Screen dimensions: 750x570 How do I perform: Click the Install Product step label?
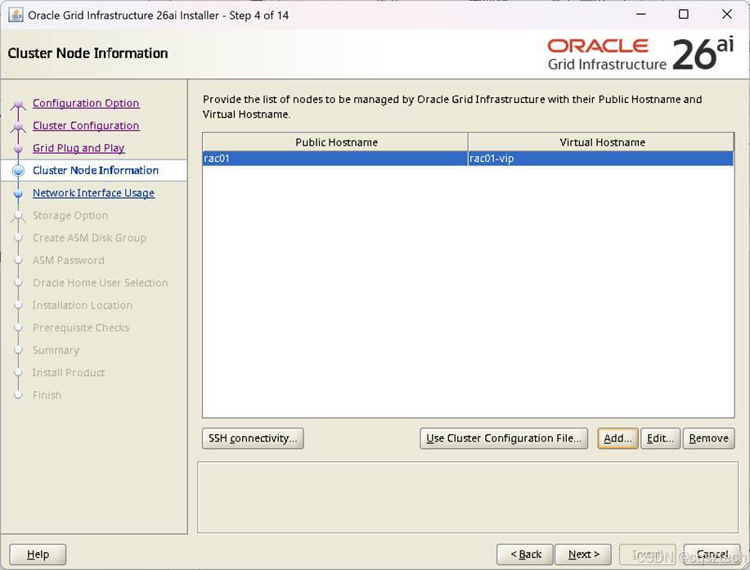69,373
